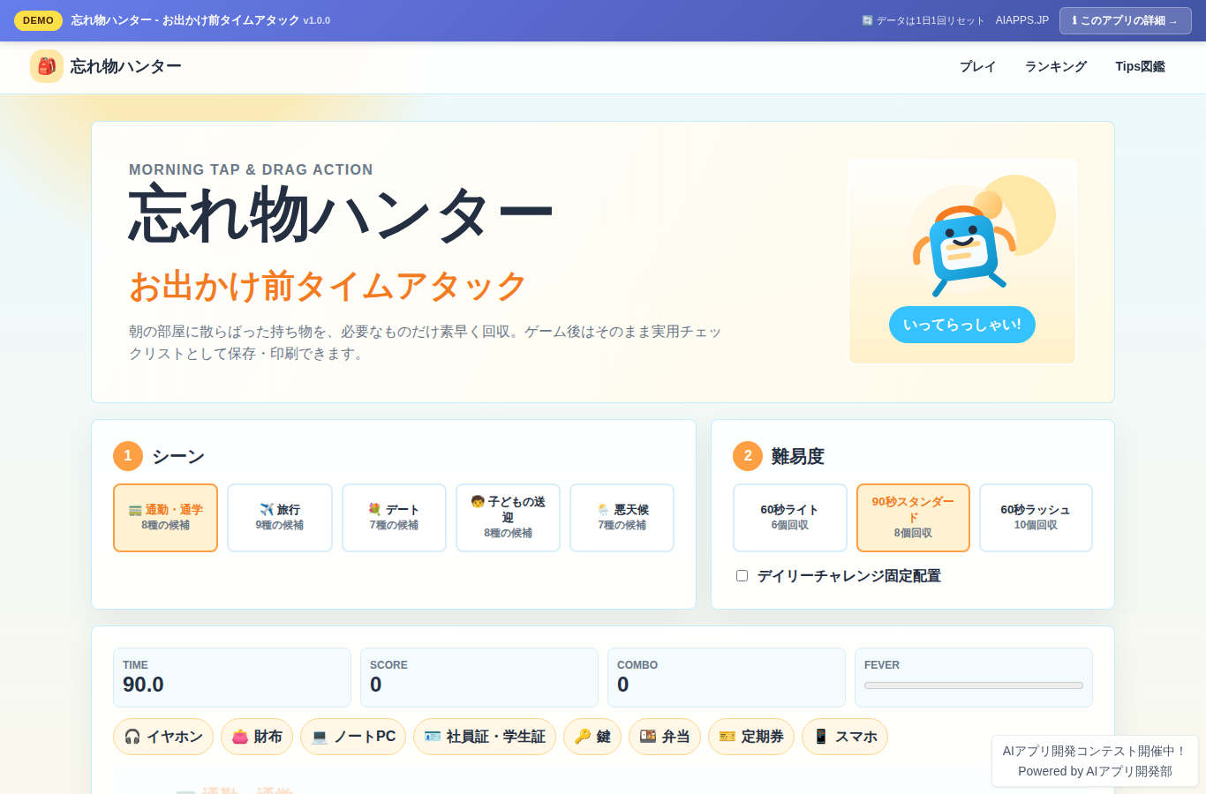Click the 定期券 ticket pass chip
This screenshot has height=794, width=1206.
pyautogui.click(x=751, y=737)
